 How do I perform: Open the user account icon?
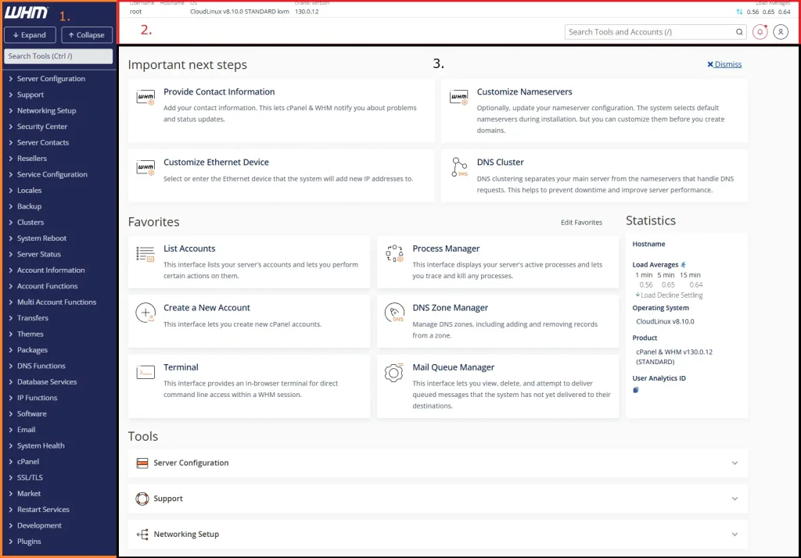tap(781, 32)
